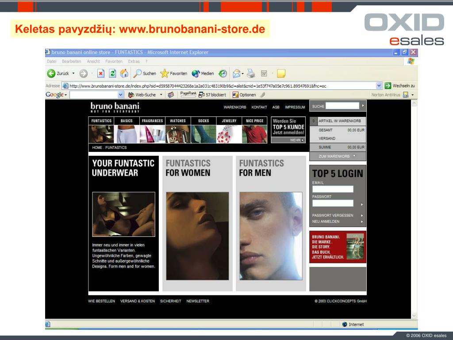
Task: Open the Google logo dropdown menu
Action: pos(66,95)
